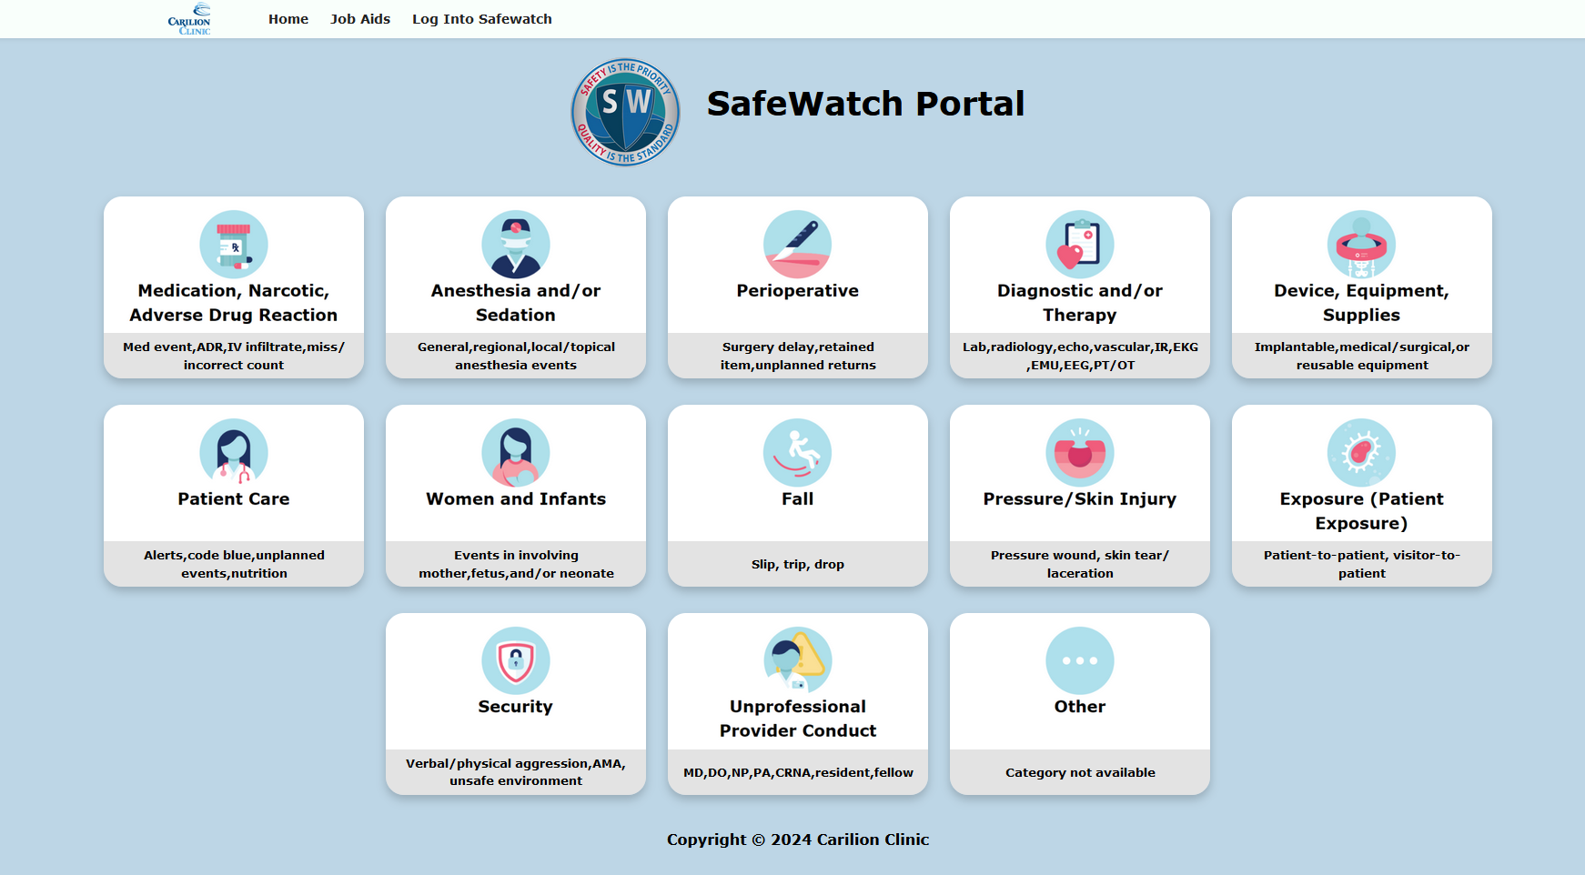Click the provider with warning triangle icon
1585x875 pixels.
pyautogui.click(x=798, y=661)
